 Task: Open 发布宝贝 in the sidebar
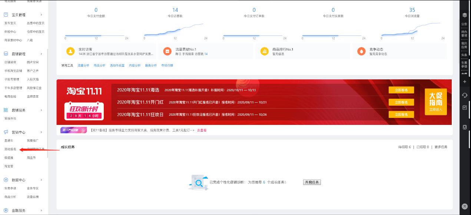click(x=10, y=23)
